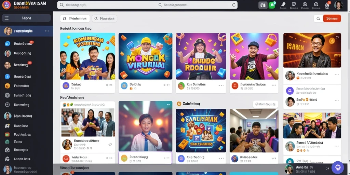This screenshot has width=350, height=175.
Task: Select the first tab with the headset icon
Action: click(x=75, y=18)
